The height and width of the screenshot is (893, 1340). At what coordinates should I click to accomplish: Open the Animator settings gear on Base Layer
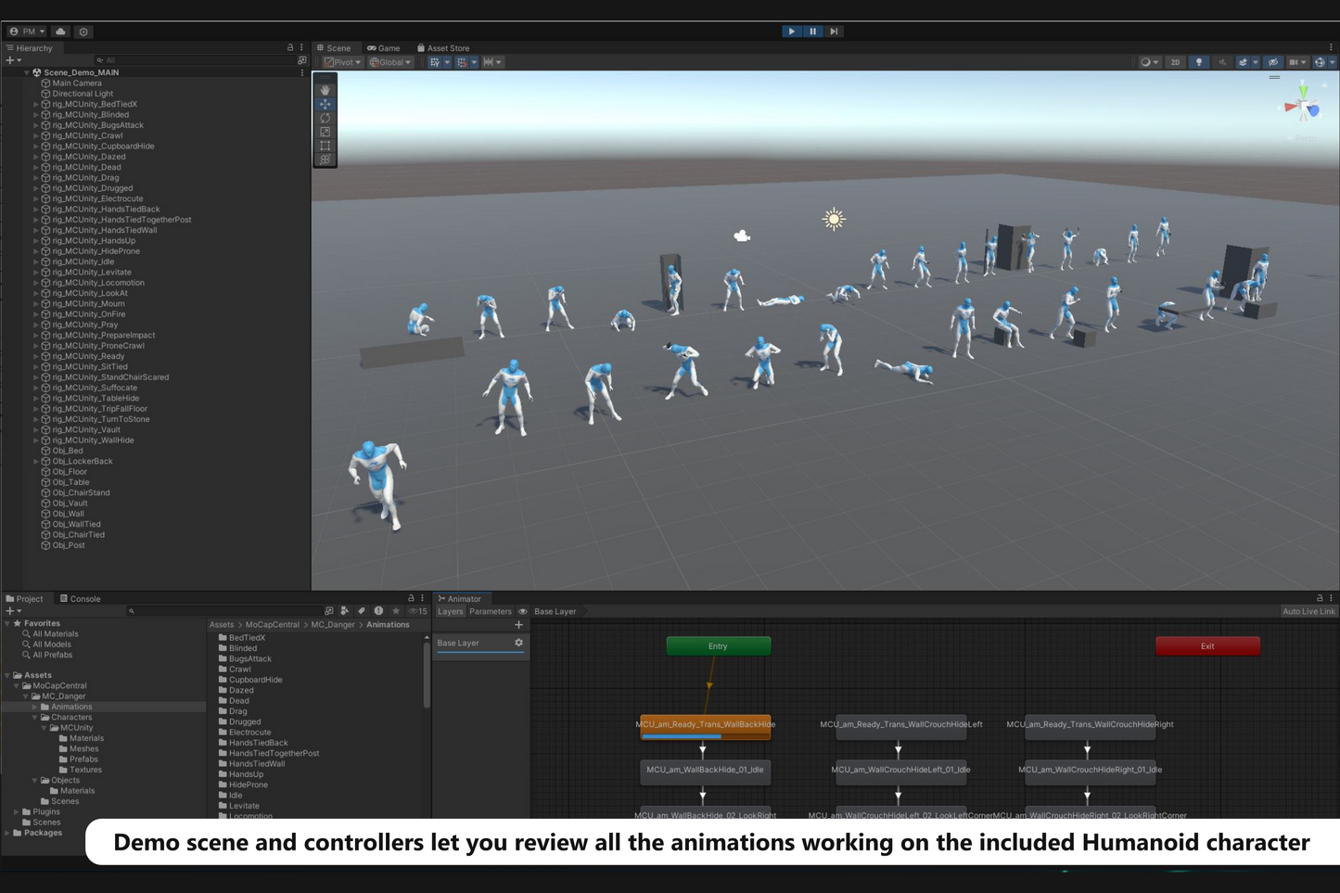click(518, 643)
